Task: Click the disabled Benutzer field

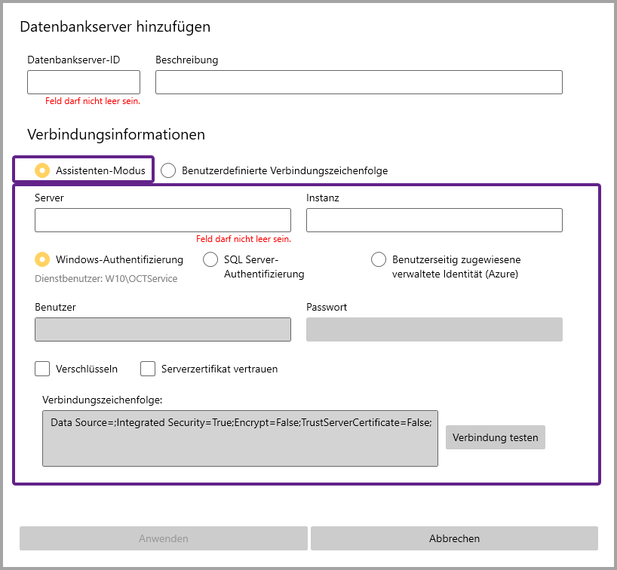Action: (x=162, y=329)
